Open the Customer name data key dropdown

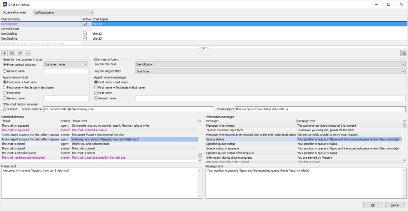point(66,65)
